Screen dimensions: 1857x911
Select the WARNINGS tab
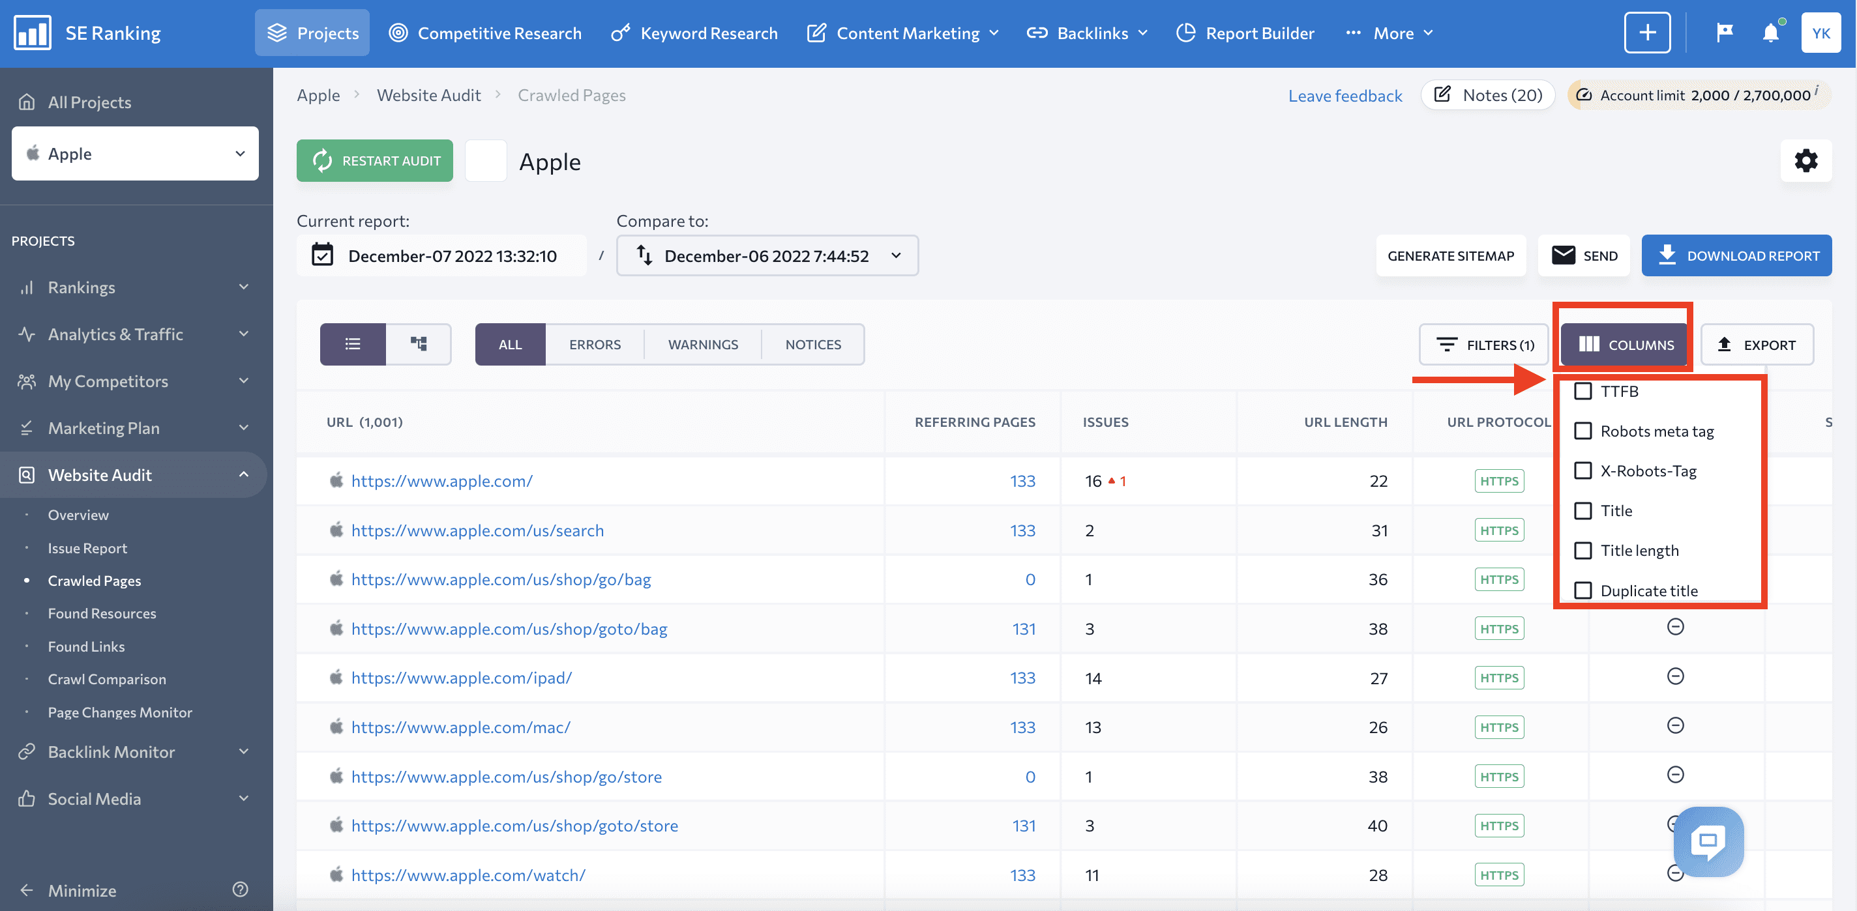tap(703, 345)
